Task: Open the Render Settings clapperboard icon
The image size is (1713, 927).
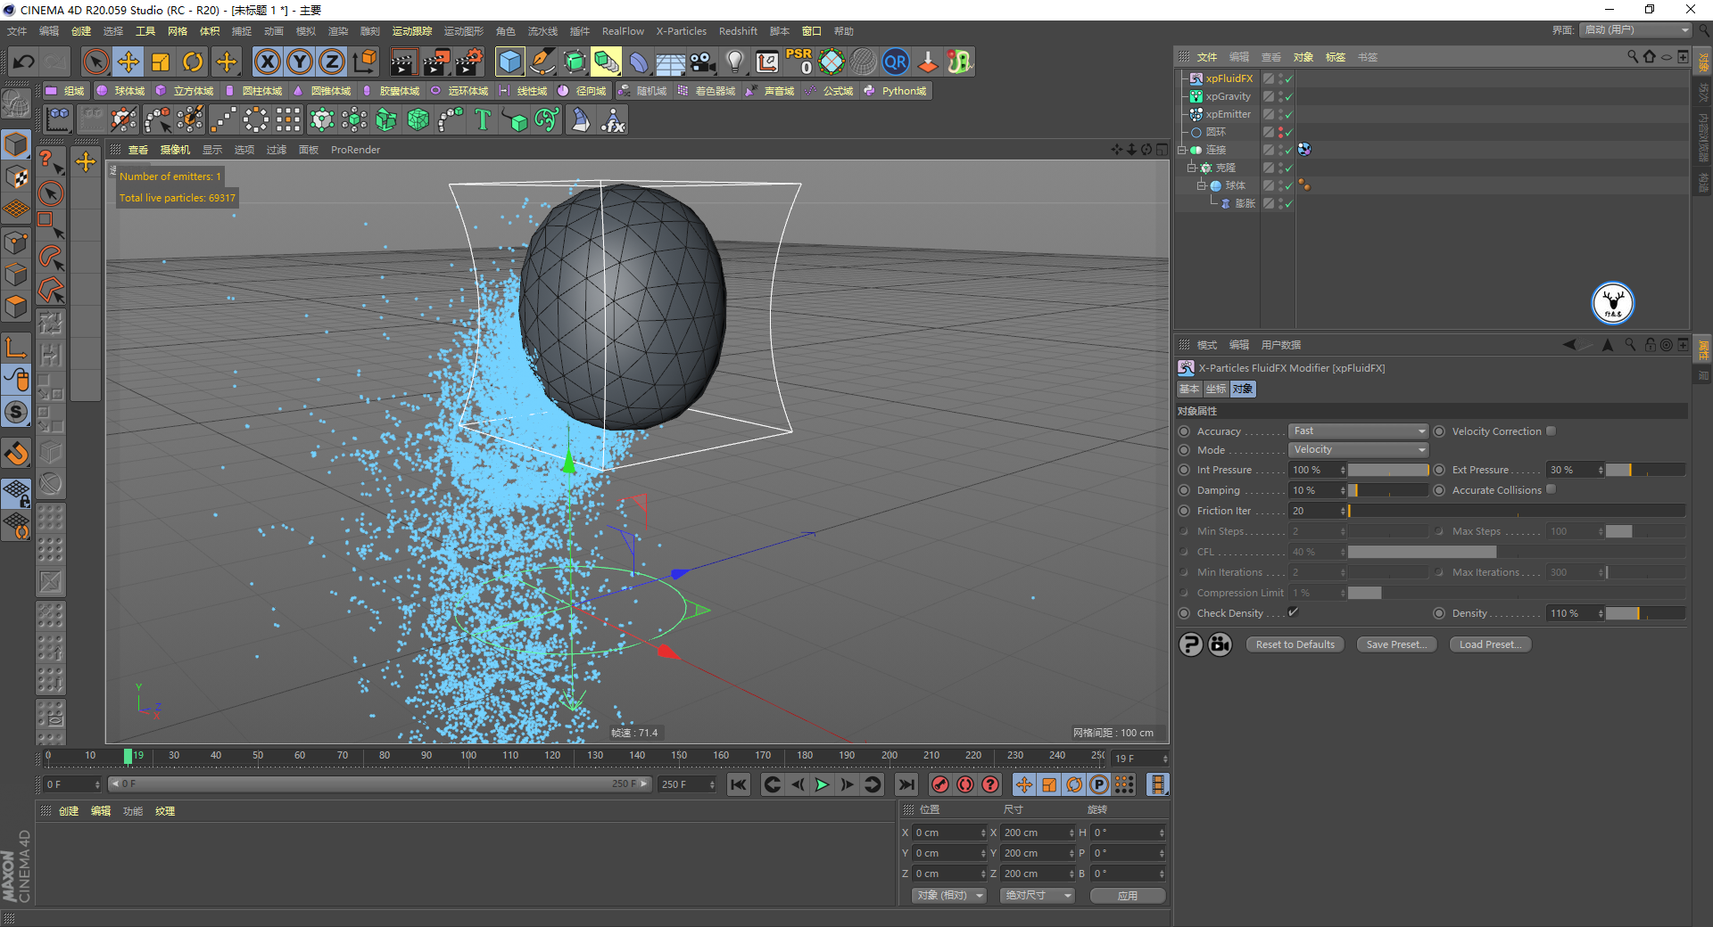Action: (468, 62)
